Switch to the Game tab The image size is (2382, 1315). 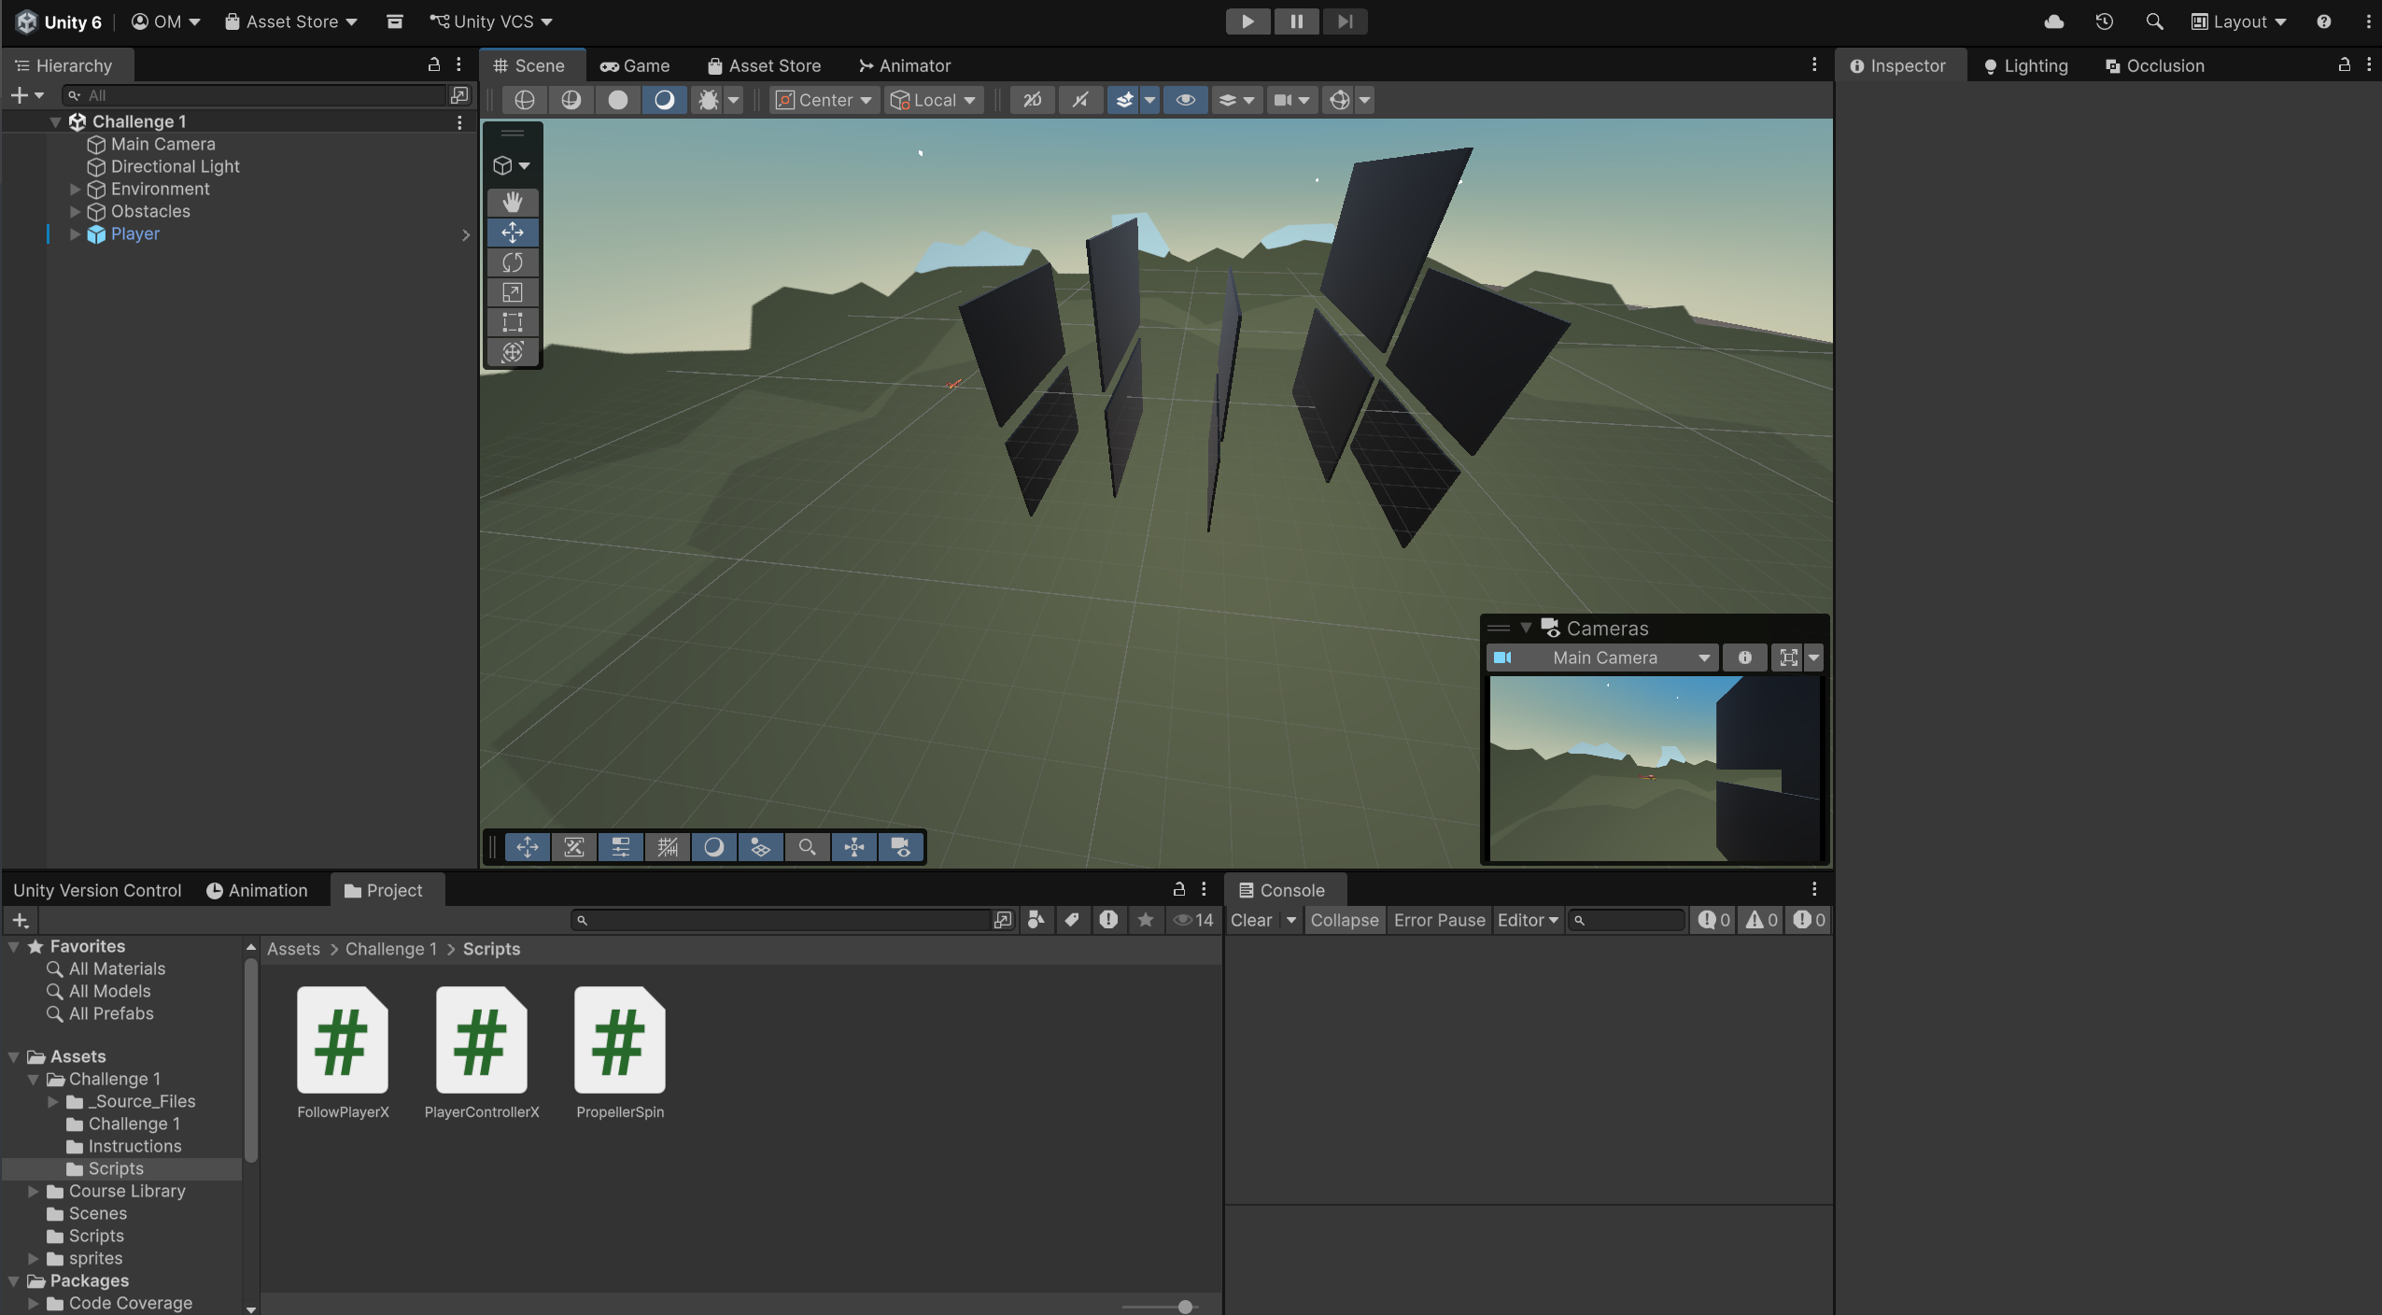[x=635, y=66]
